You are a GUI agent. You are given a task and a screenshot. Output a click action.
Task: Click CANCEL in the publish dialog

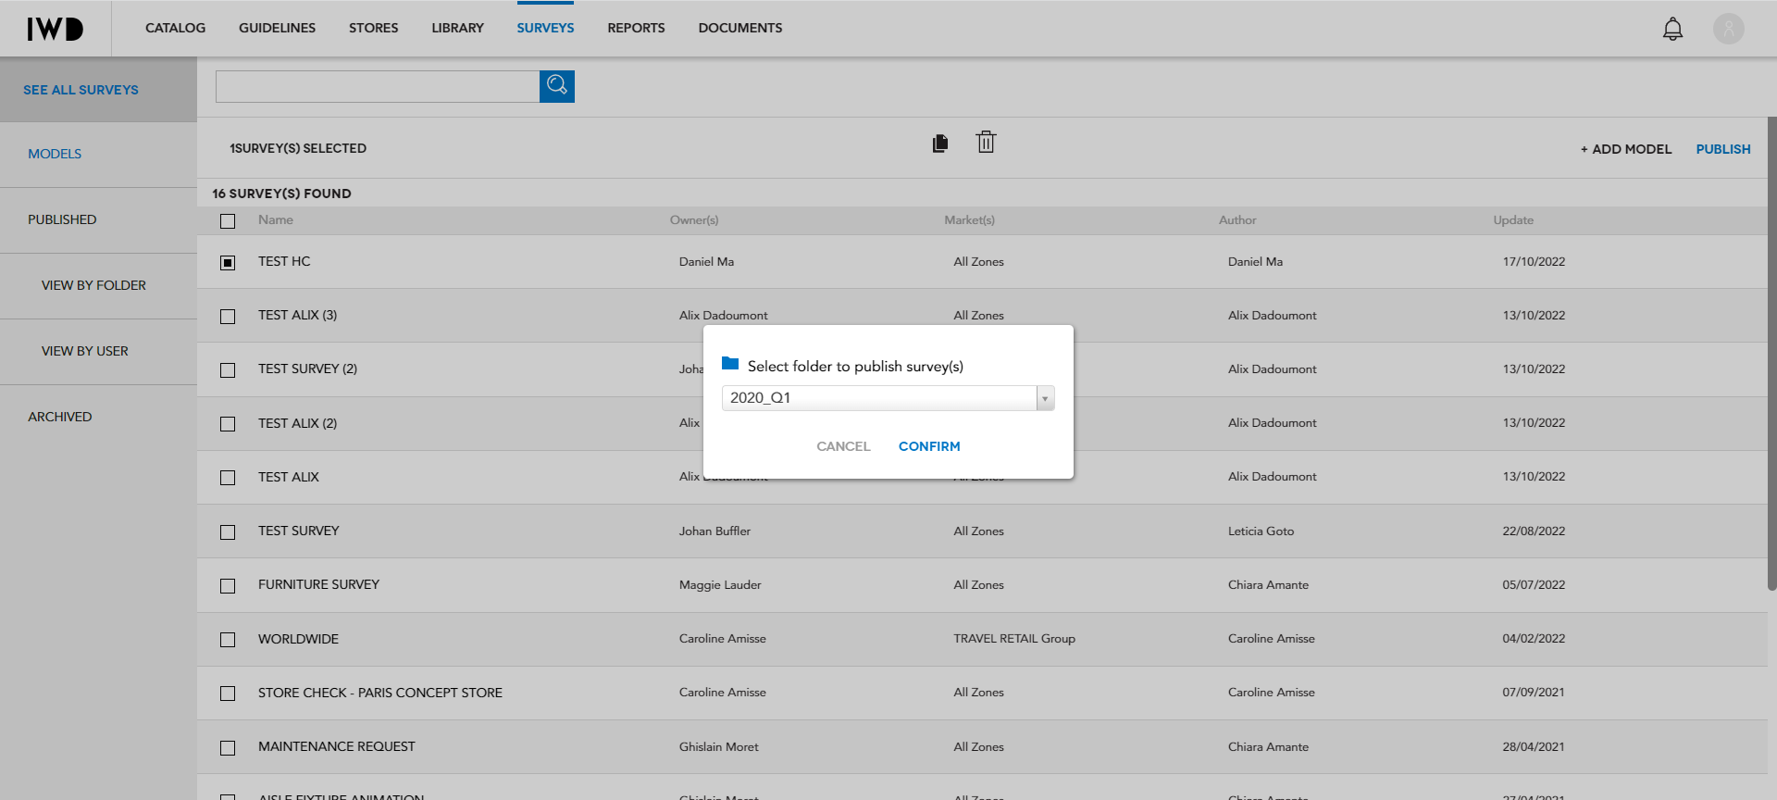click(843, 446)
